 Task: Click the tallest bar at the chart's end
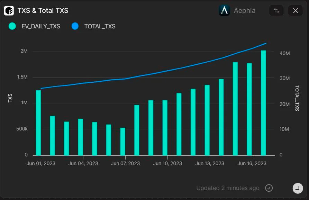263,103
